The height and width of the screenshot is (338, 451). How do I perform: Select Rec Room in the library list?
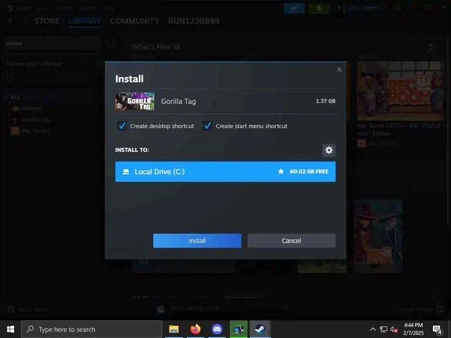pos(35,131)
